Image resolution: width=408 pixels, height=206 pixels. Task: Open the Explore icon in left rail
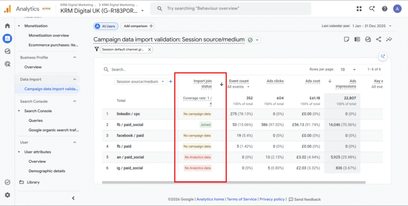tap(7, 51)
